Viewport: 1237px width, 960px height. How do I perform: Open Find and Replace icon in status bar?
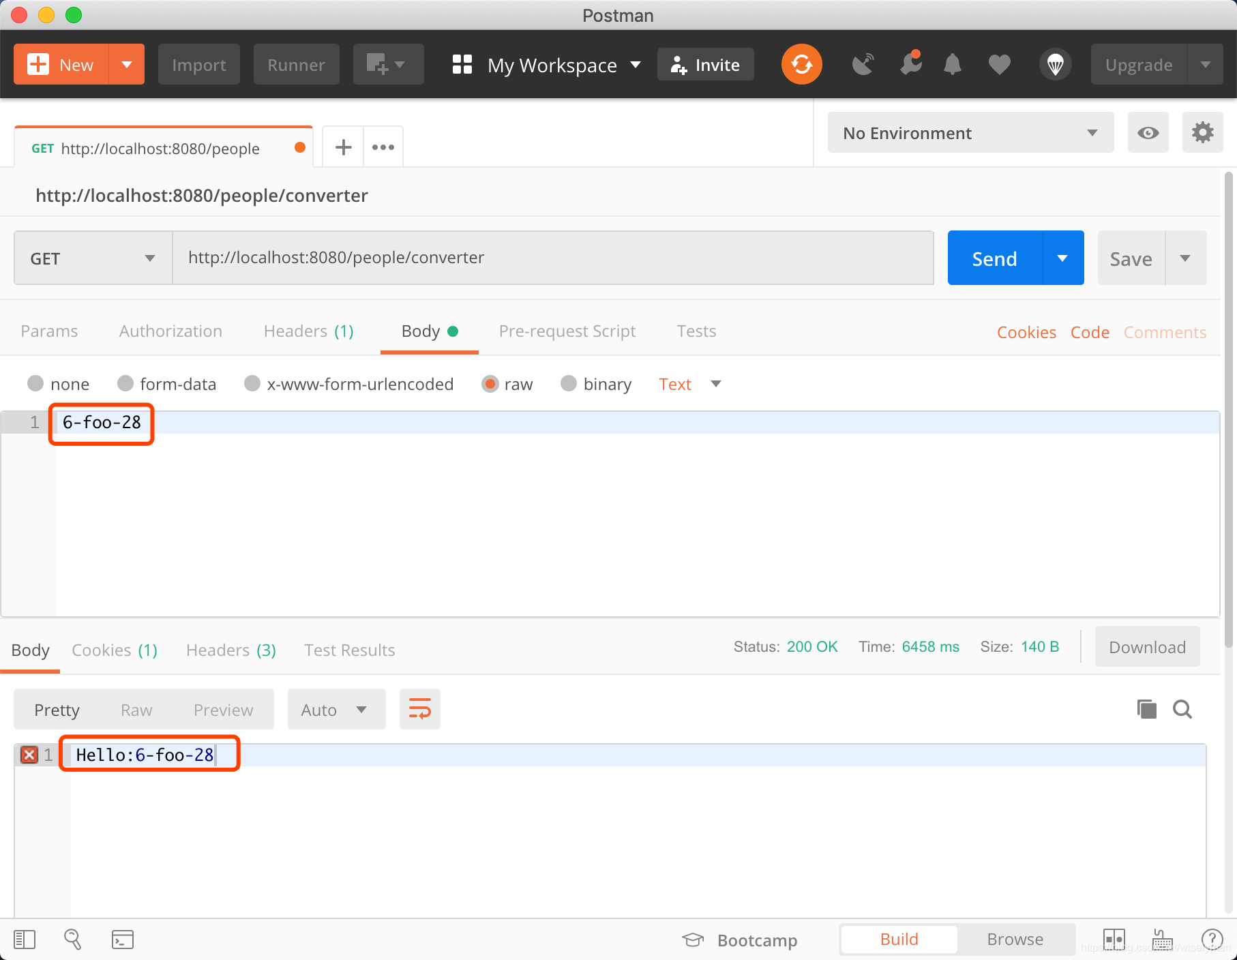click(72, 940)
